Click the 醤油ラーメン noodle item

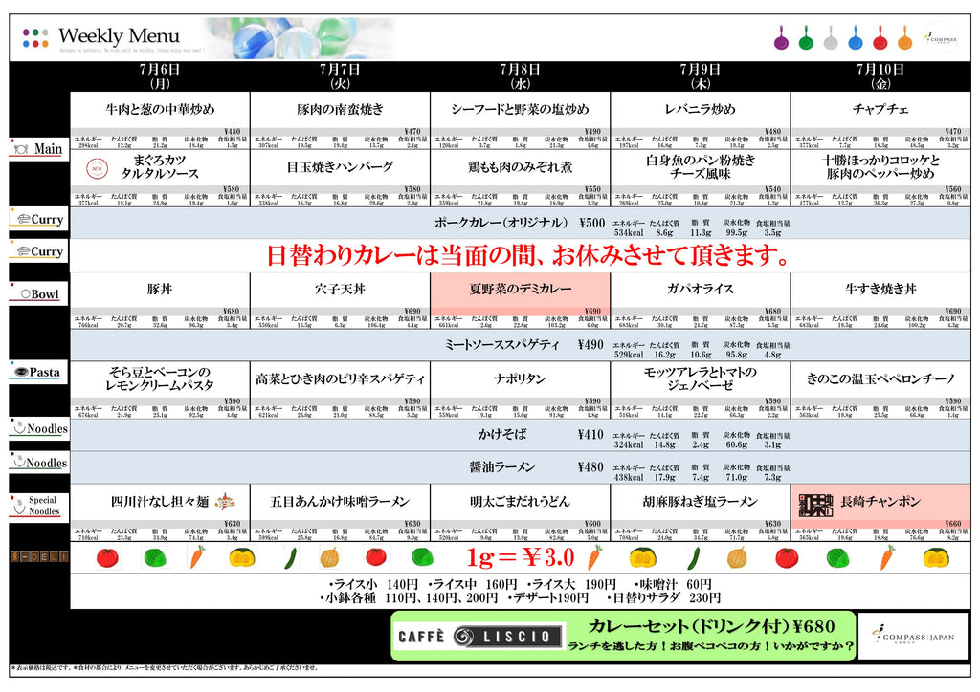[501, 467]
